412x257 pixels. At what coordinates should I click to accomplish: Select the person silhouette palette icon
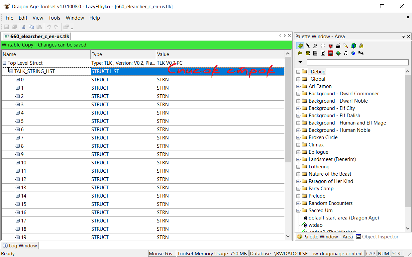point(315,46)
